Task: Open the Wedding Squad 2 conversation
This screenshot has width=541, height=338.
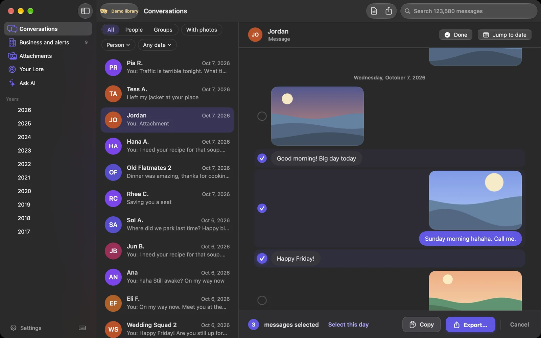Action: (x=167, y=329)
